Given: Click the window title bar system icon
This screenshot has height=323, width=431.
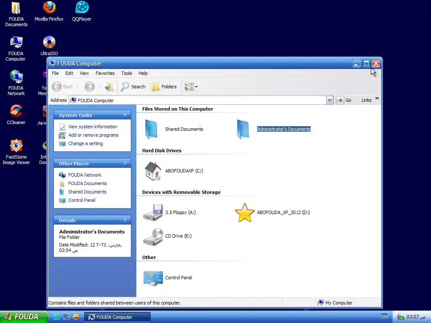Looking at the screenshot, I should tap(52, 64).
